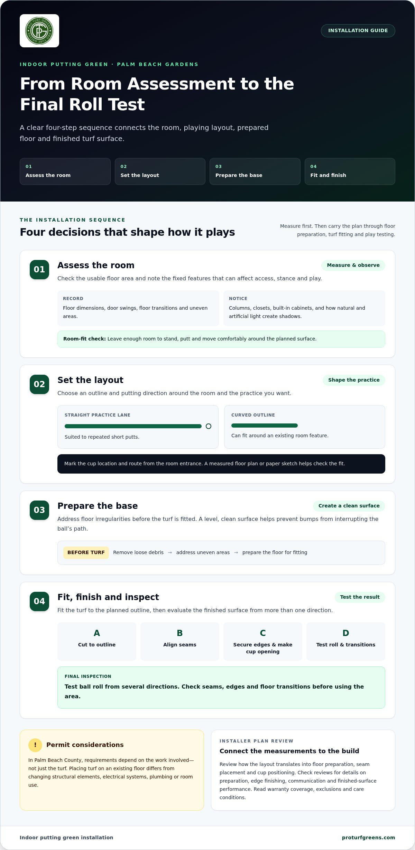
Task: Click the letter A Cut to outline tile
Action: point(97,641)
